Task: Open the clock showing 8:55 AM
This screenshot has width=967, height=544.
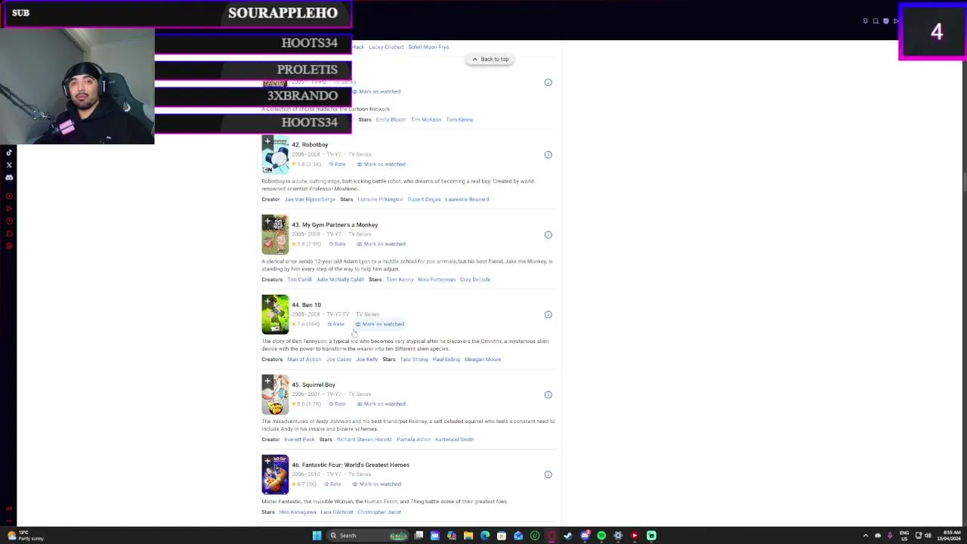Action: 950,536
